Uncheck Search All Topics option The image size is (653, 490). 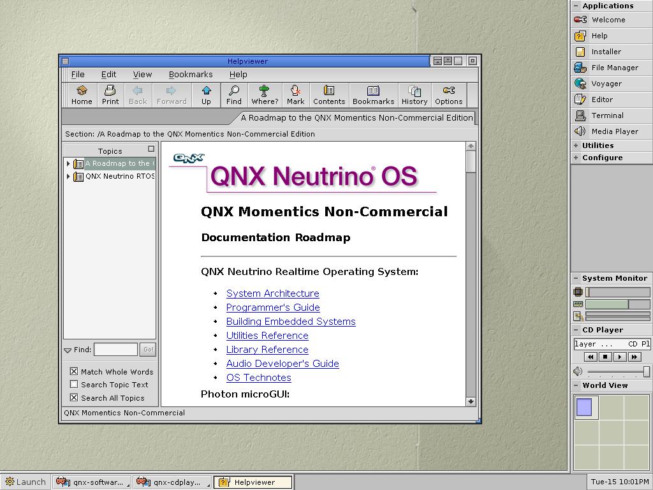[74, 398]
